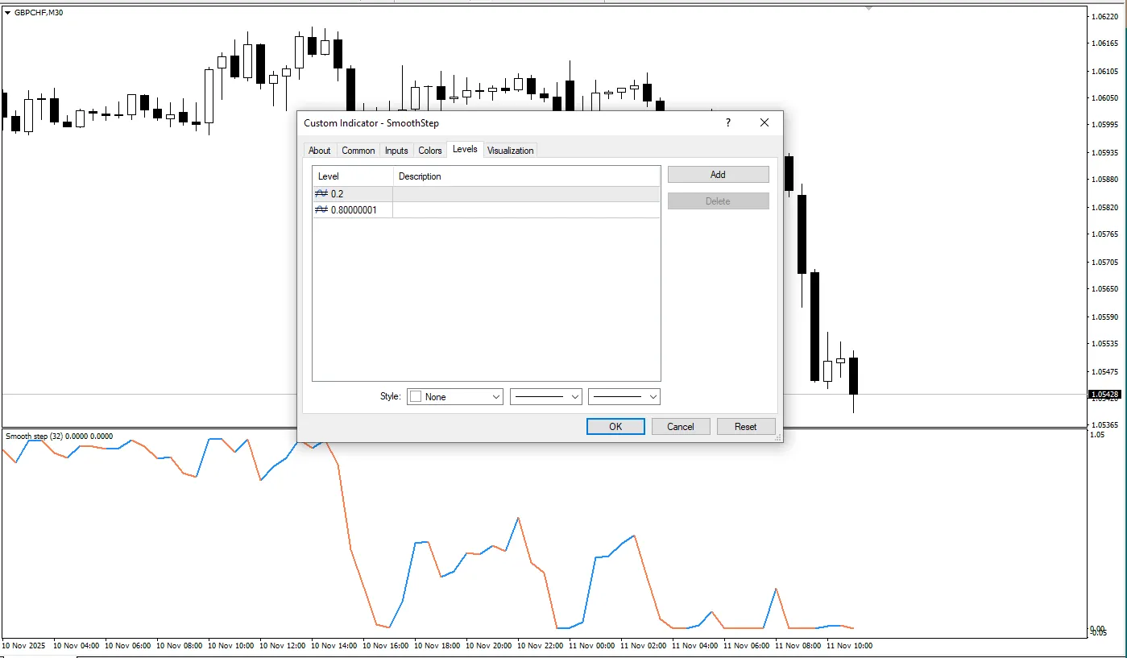
Task: Click the triangle icon beside GBPCHF,M30
Action: click(8, 12)
